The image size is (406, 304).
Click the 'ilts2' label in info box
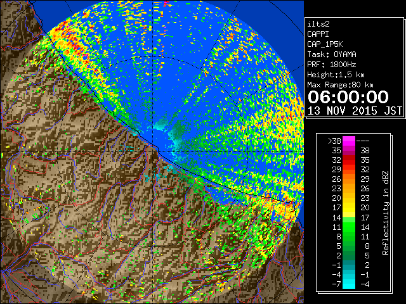pos(318,24)
